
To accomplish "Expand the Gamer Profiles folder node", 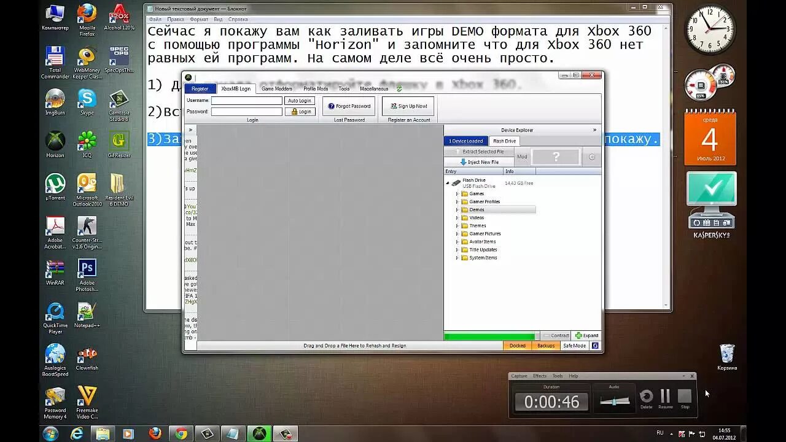I will coord(457,202).
